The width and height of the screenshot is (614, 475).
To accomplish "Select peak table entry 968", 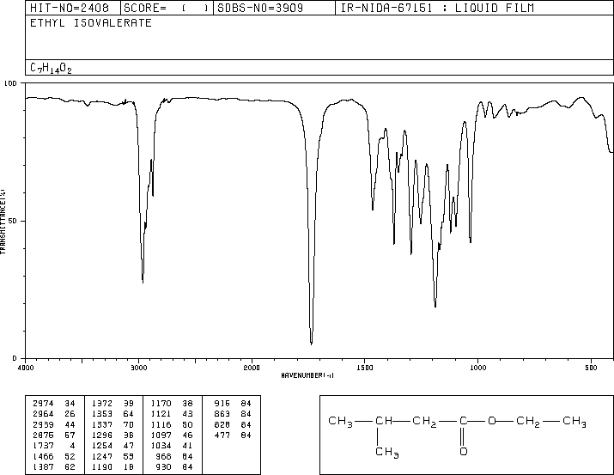I will coord(164,457).
